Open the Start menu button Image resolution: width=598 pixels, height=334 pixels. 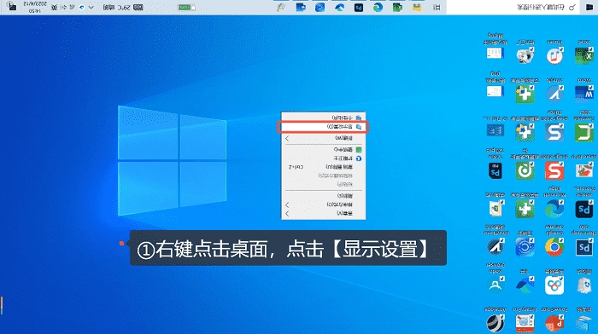589,7
